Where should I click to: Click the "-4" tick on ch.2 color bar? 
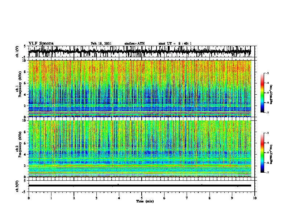(267, 143)
